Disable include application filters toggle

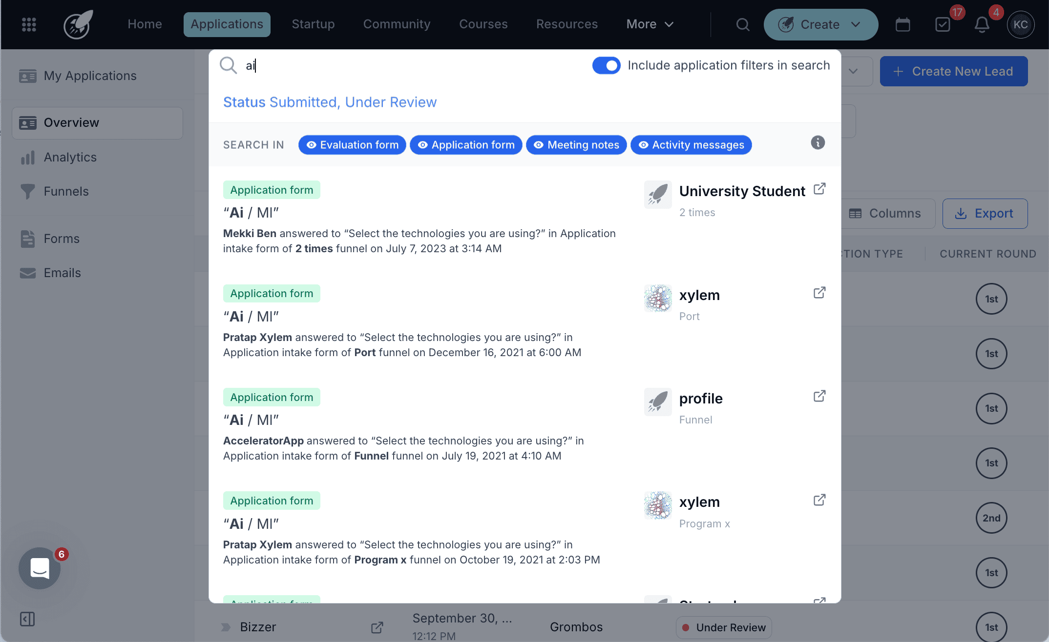606,65
